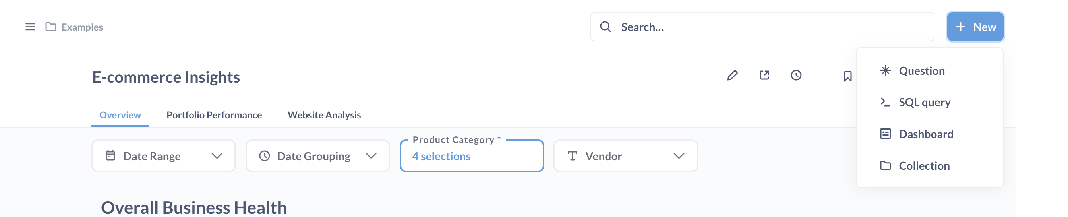Open Product Category 4 selections filter
Screen dimensions: 1068x217
472,156
